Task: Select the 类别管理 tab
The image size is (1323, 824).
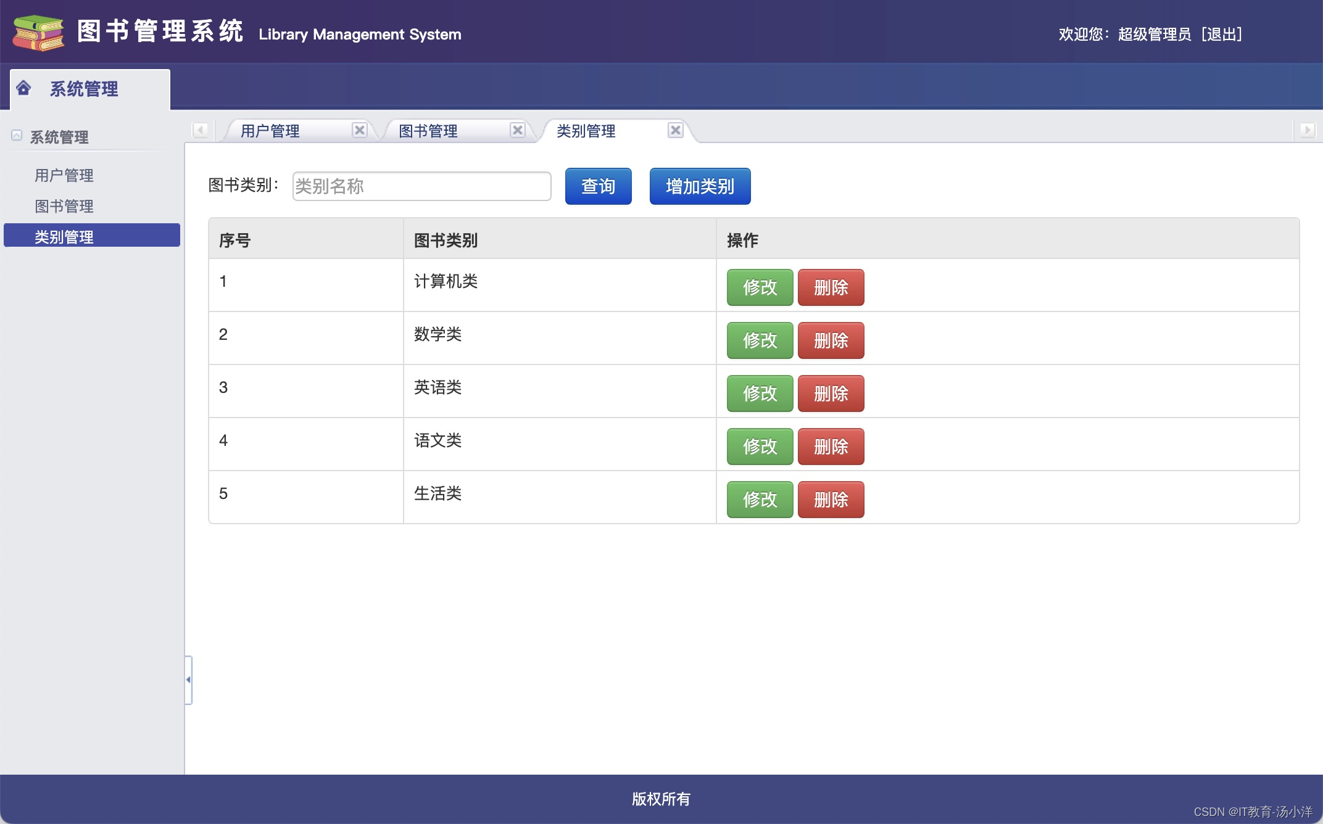Action: point(586,131)
